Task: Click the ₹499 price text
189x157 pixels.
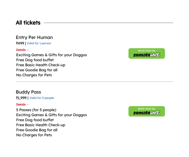Action: 20,43
